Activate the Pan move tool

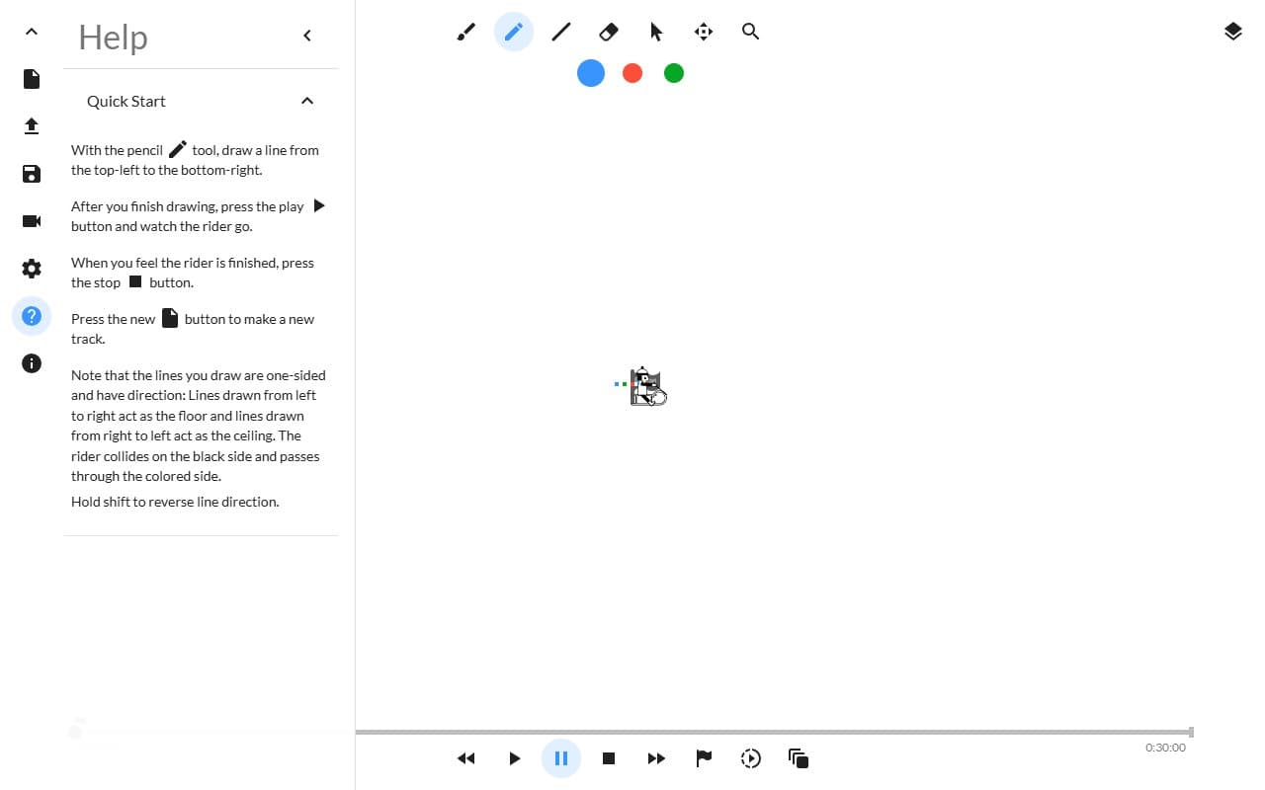pos(704,32)
